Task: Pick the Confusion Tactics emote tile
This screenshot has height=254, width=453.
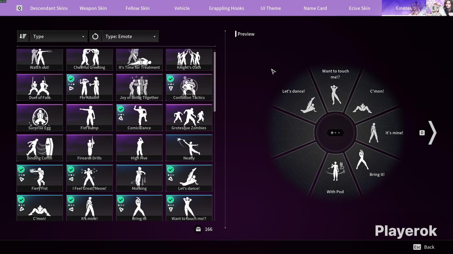Action: [x=189, y=87]
